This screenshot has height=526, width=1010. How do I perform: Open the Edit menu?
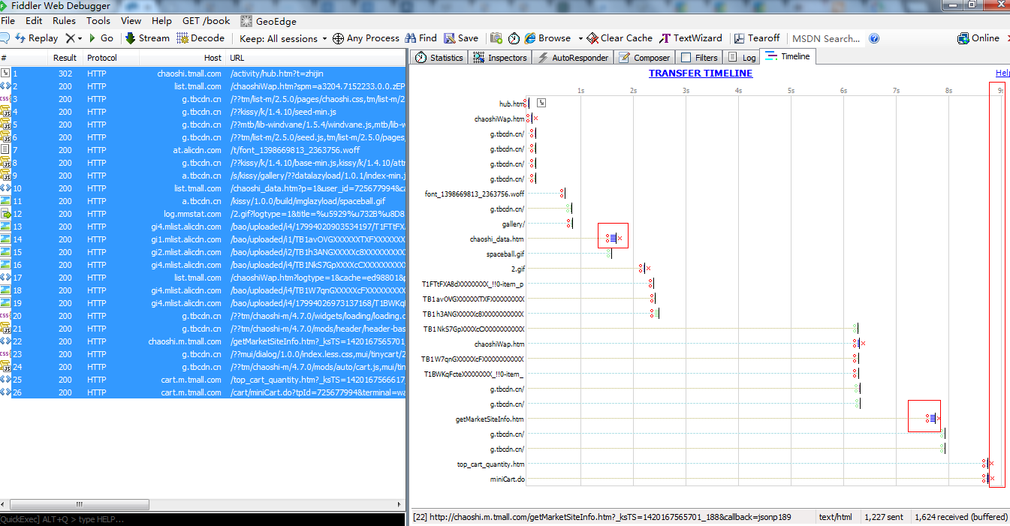click(34, 21)
